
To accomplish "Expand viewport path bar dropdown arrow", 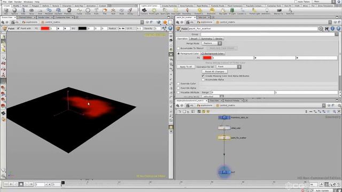I will (x=142, y=22).
